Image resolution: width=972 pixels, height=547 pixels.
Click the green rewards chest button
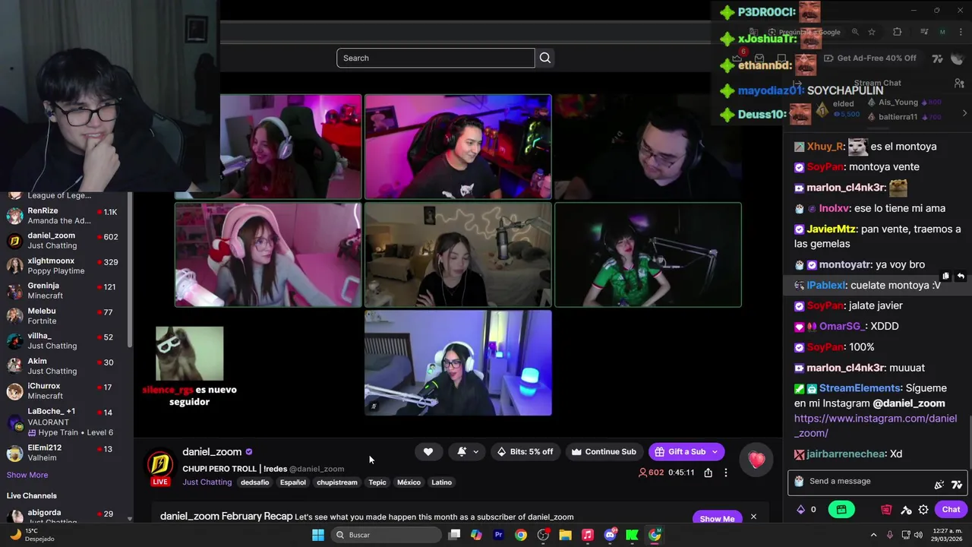(x=841, y=510)
